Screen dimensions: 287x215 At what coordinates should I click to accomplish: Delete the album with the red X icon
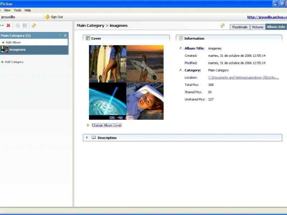click(8, 25)
